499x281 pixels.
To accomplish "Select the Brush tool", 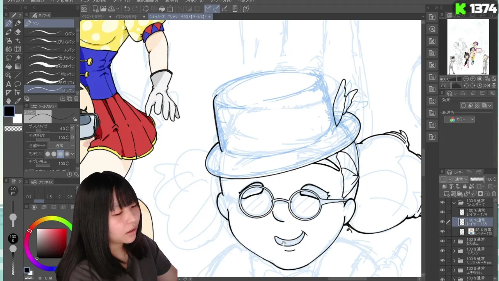I will pyautogui.click(x=9, y=32).
